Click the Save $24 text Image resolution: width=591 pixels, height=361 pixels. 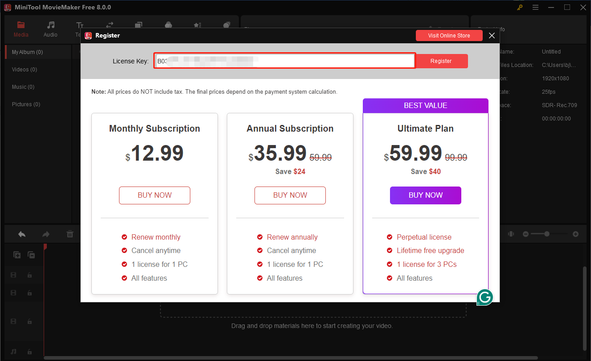tap(290, 171)
